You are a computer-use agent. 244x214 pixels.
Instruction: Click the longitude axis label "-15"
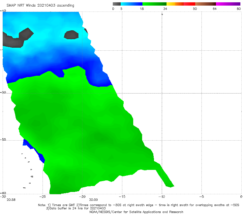click(122, 197)
